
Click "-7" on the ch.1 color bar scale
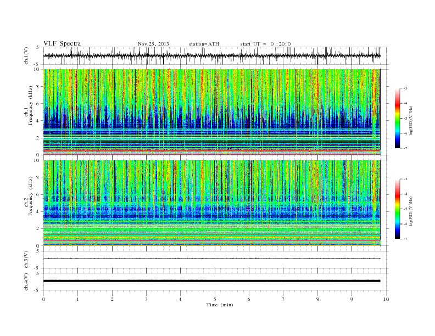coord(405,148)
